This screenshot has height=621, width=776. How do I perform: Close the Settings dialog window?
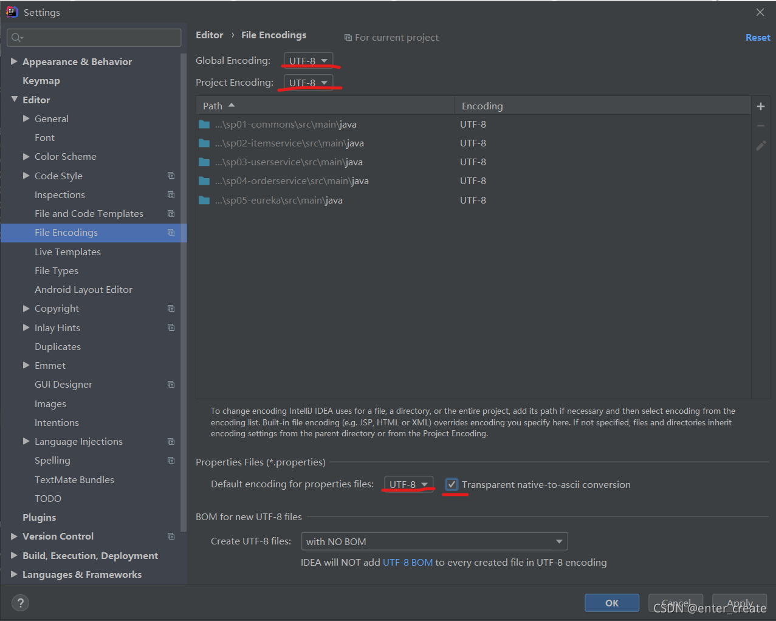pos(760,12)
